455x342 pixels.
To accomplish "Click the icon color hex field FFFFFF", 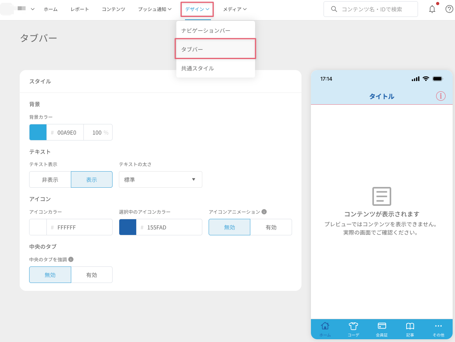I will click(79, 227).
